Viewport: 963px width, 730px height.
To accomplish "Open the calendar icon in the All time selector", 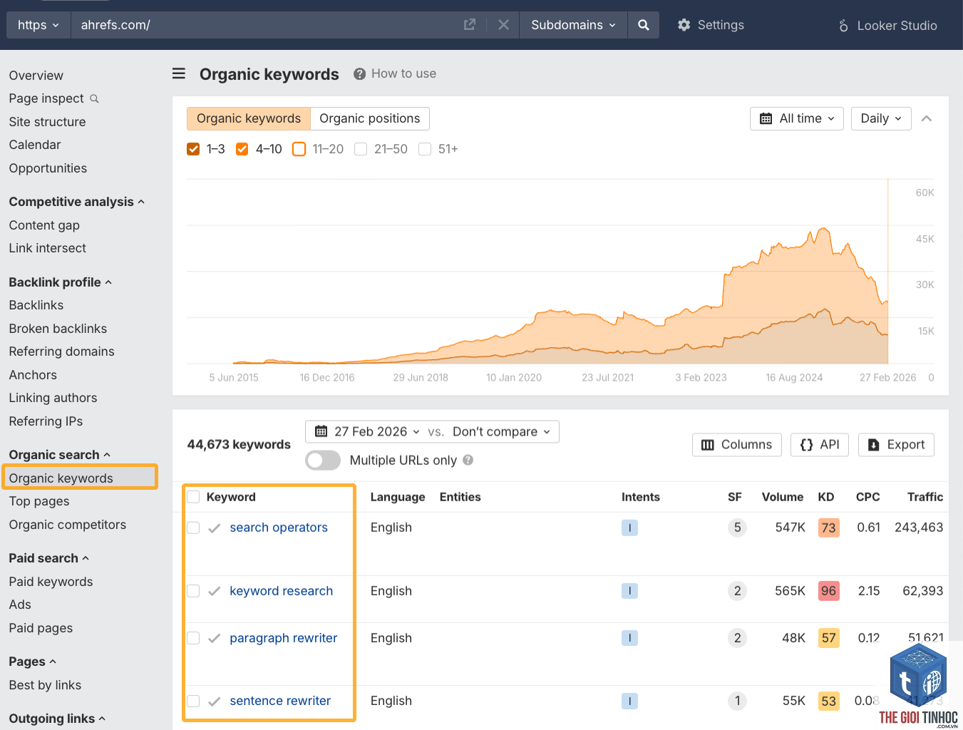I will click(766, 118).
